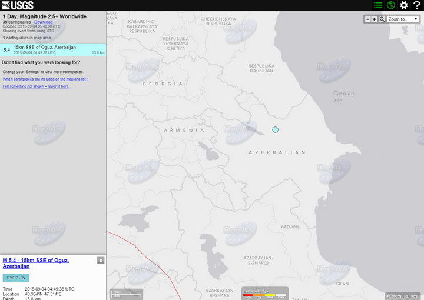Click the earthquake circle marker on map
The image size is (424, 300).
click(x=275, y=129)
